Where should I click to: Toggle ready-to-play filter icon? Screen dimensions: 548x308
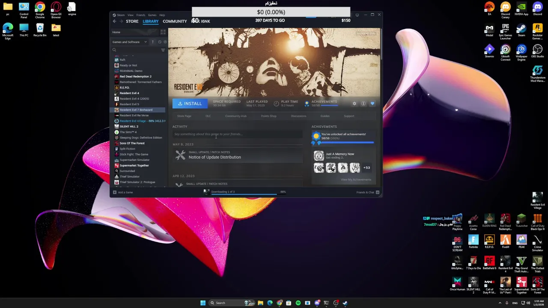point(165,42)
